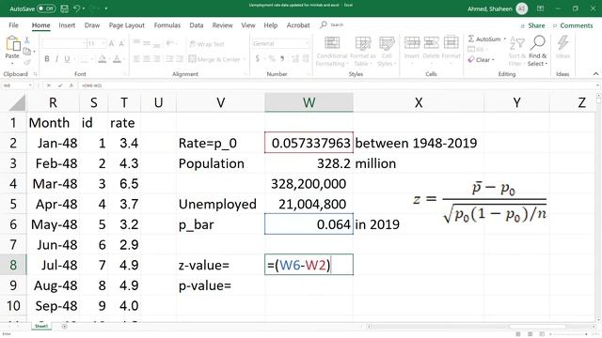Open Format as Table
The image size is (602, 338).
click(362, 52)
